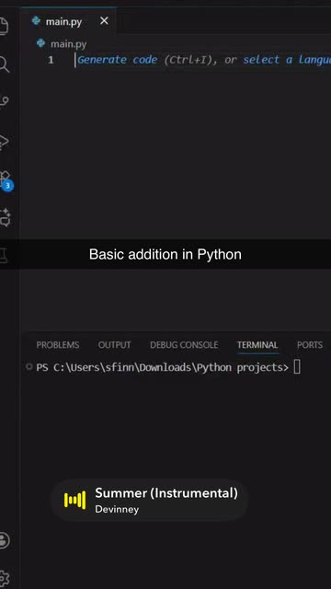
Task: Close the main.py editor tab
Action: (x=104, y=21)
